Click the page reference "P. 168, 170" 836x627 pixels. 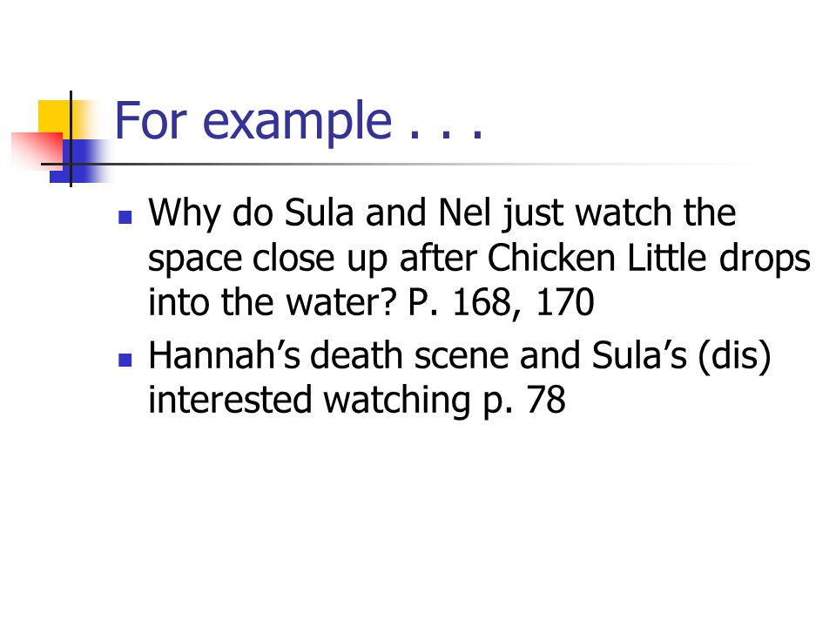(502, 302)
